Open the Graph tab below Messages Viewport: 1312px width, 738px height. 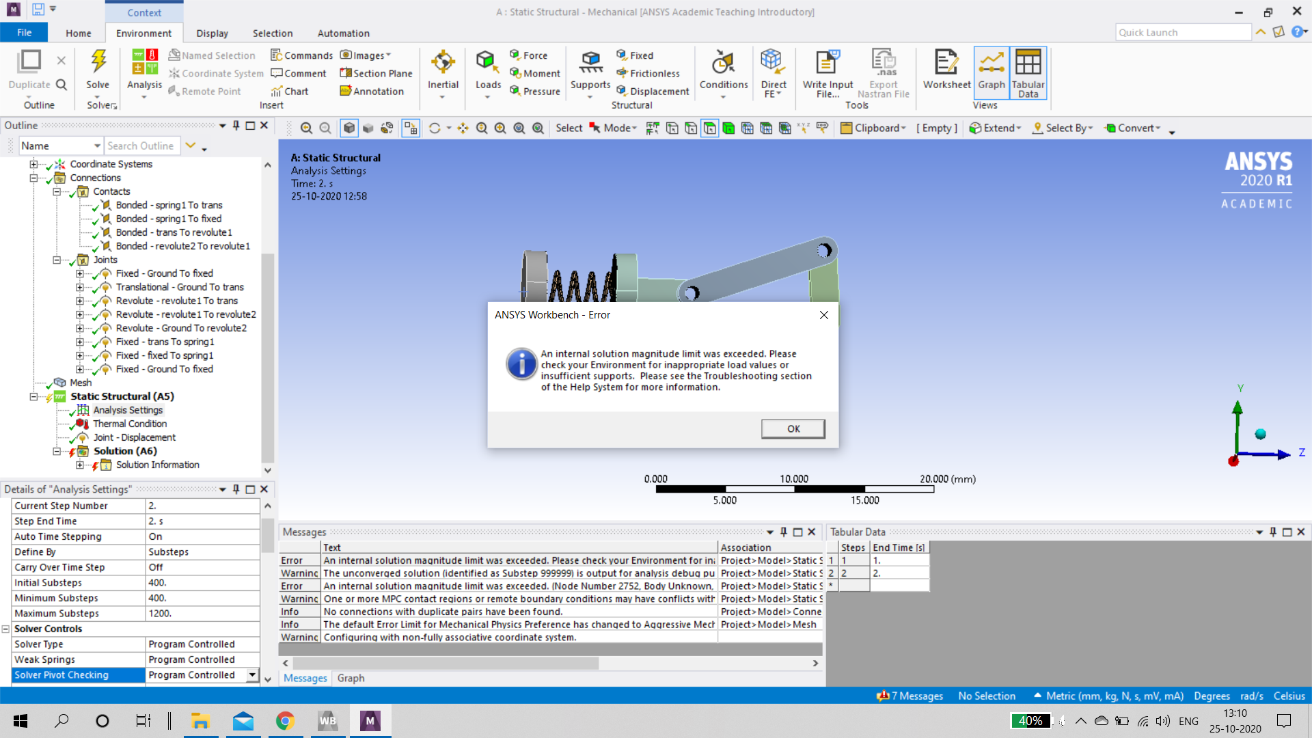[x=351, y=678]
